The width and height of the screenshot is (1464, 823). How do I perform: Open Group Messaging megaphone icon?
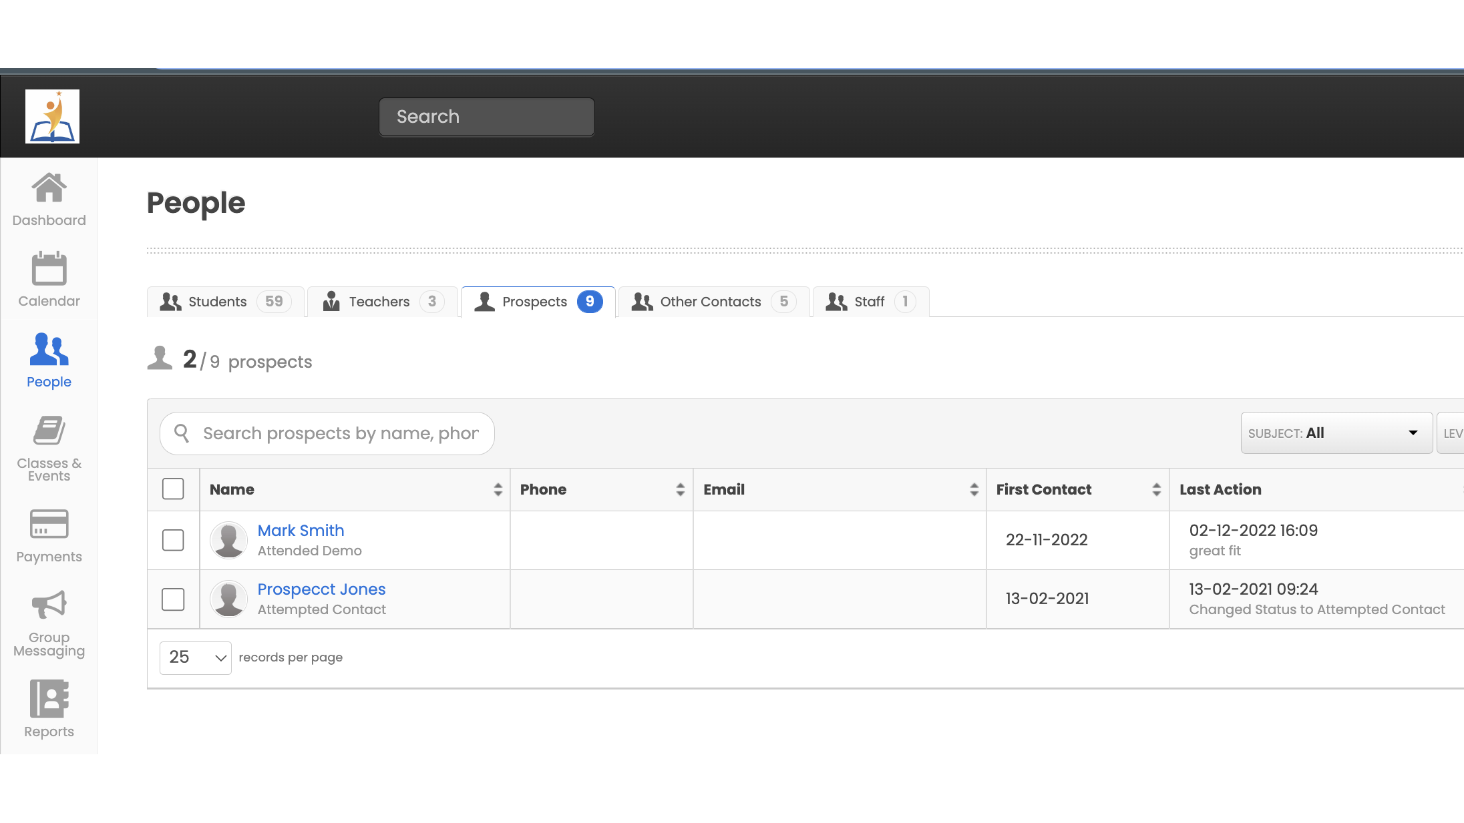49,605
